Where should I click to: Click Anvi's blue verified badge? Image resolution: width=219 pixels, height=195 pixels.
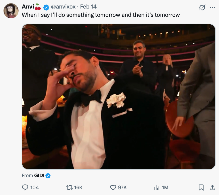[46, 8]
